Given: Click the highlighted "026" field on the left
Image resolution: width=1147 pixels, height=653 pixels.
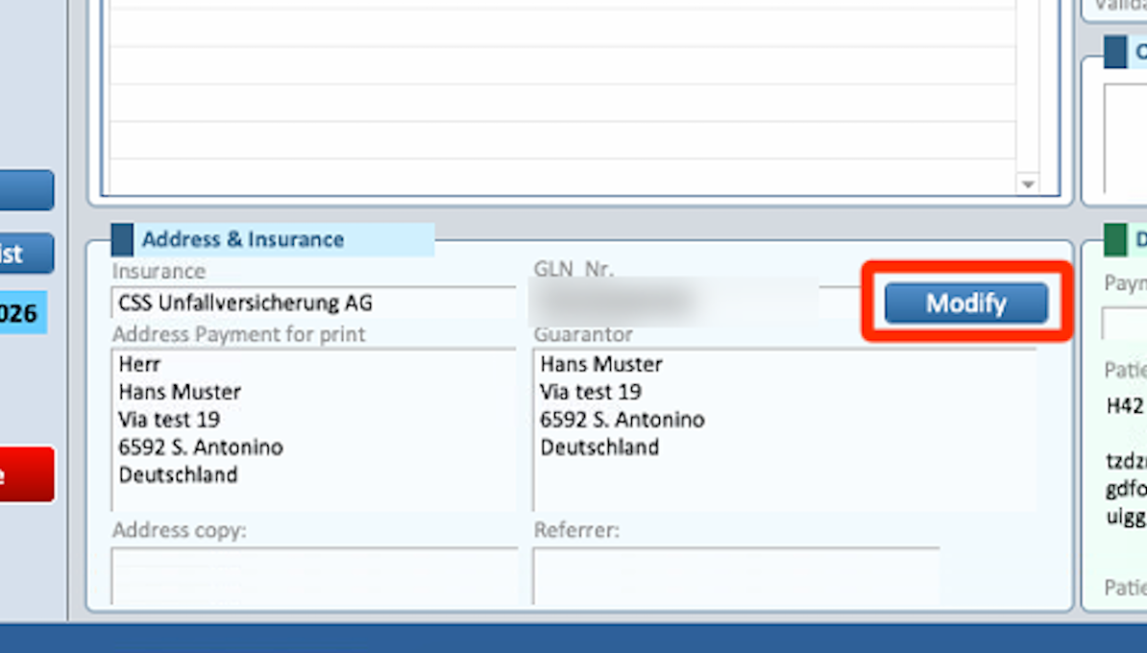Looking at the screenshot, I should [x=23, y=314].
